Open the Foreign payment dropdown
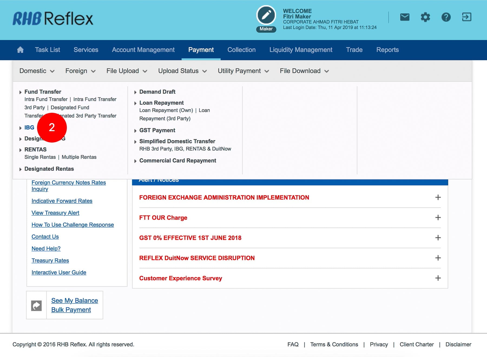The image size is (487, 357). click(x=80, y=71)
